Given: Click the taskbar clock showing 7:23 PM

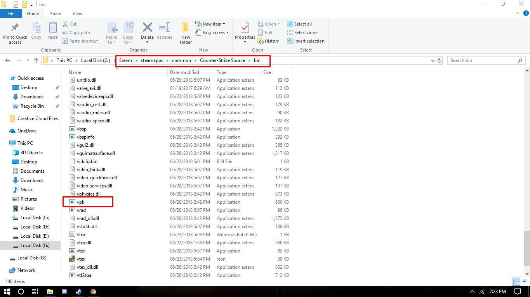Looking at the screenshot, I should coord(498,292).
